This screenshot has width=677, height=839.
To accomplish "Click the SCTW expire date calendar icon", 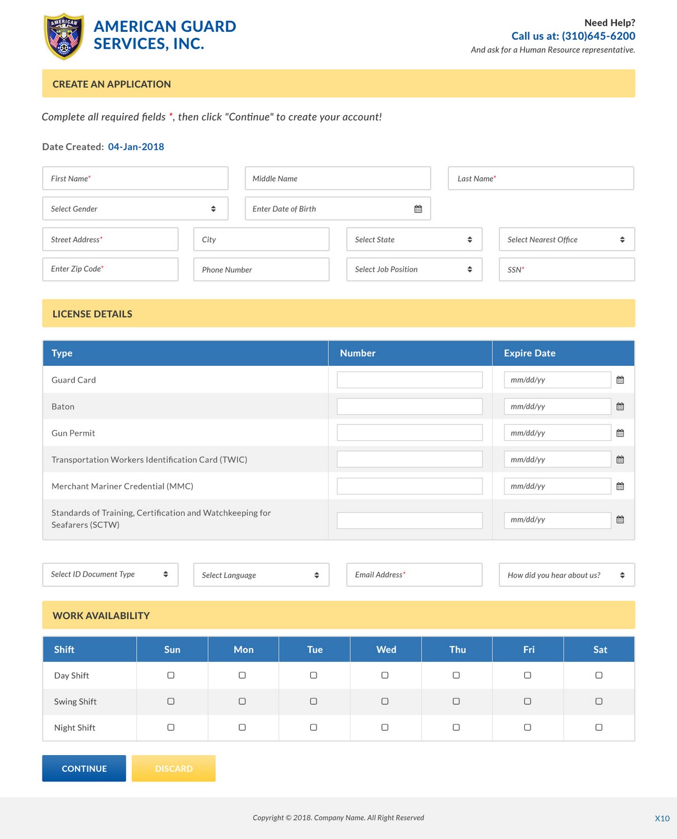I will (x=619, y=519).
